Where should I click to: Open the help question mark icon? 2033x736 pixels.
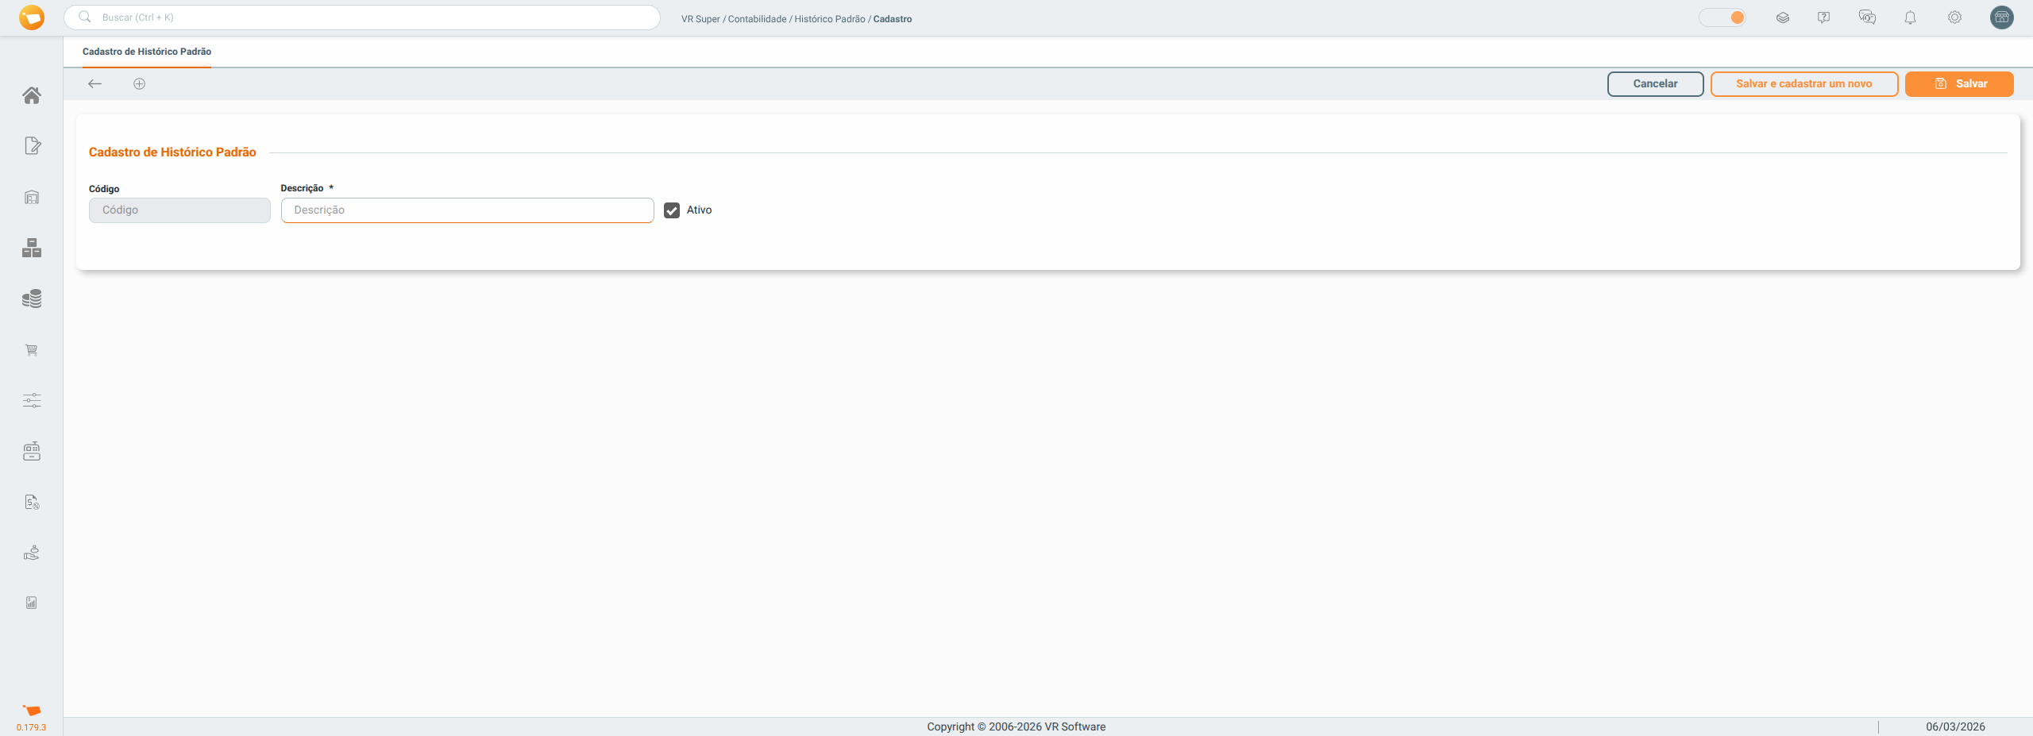tap(1823, 17)
